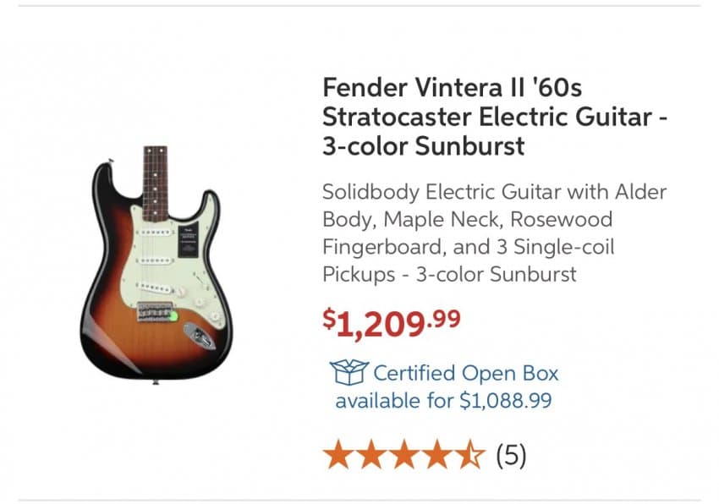
Task: Open the Fender Vintera II '60s title
Action: 452,87
